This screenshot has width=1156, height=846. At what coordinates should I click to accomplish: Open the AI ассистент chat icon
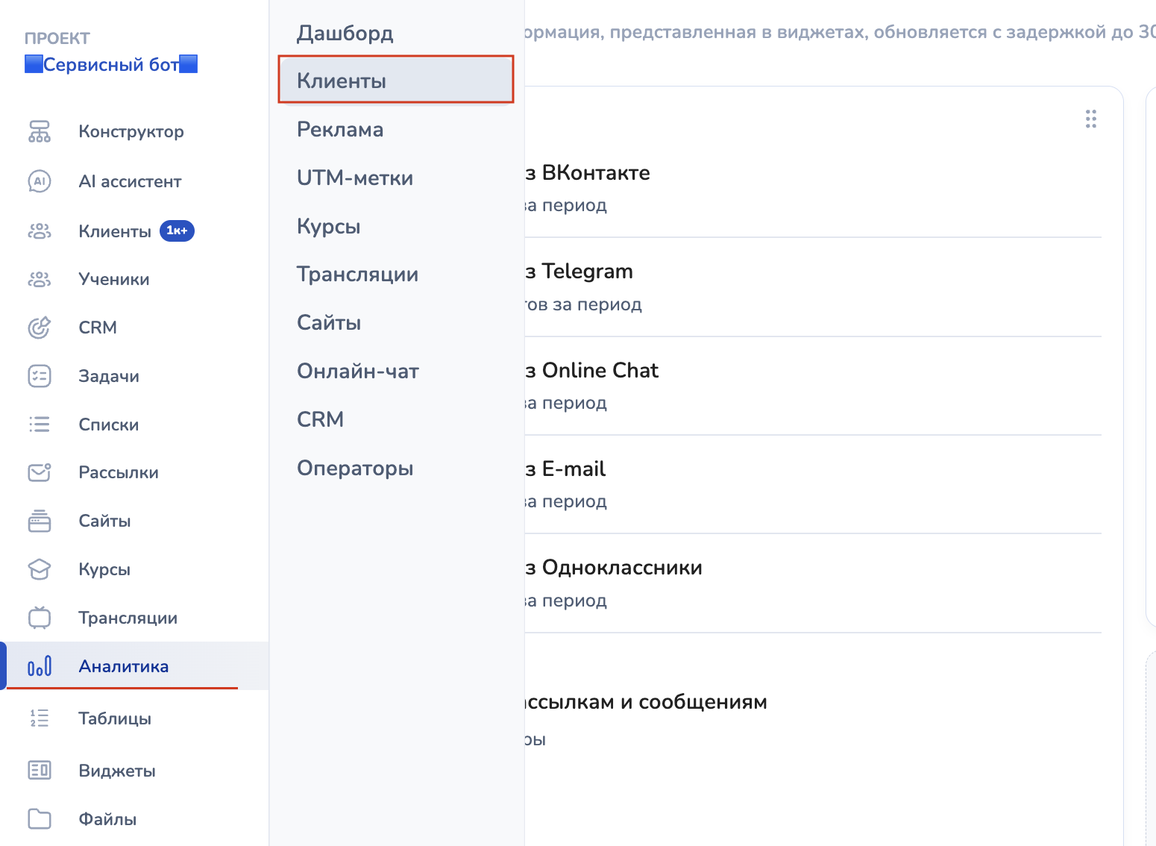40,181
